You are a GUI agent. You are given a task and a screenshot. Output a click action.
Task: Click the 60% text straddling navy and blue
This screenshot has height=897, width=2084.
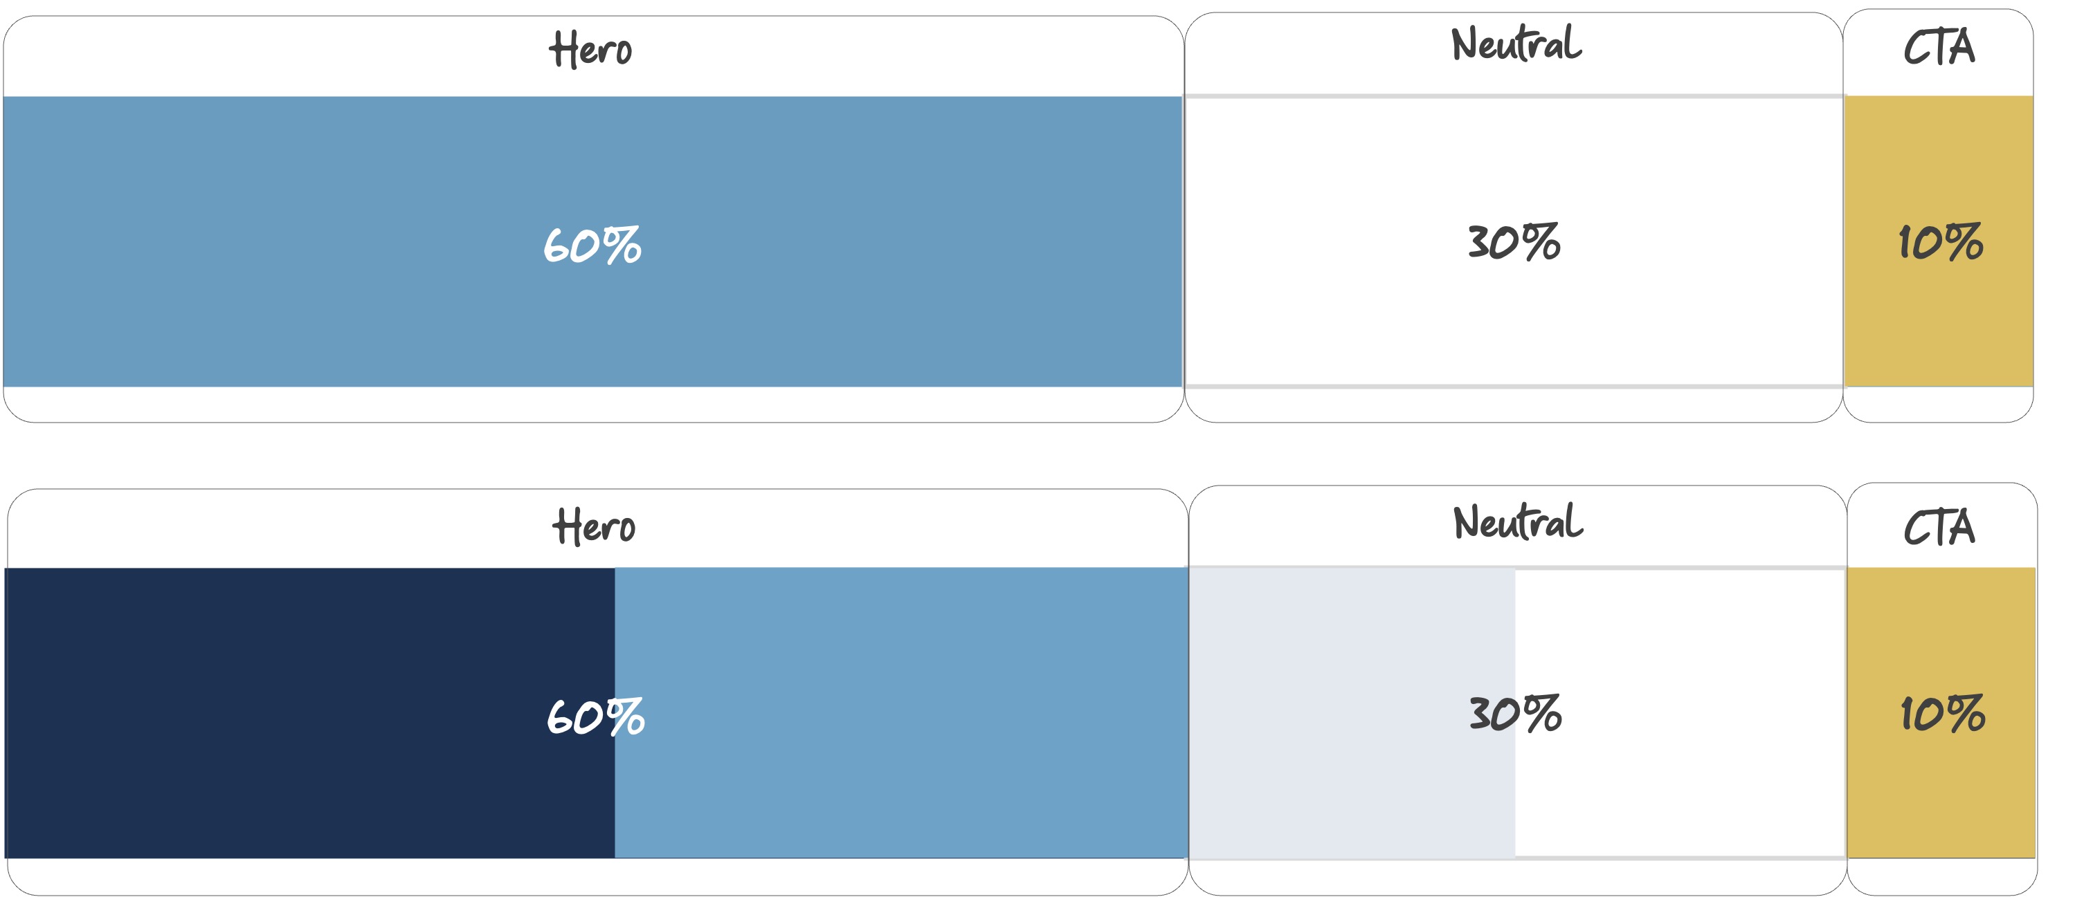(x=595, y=716)
